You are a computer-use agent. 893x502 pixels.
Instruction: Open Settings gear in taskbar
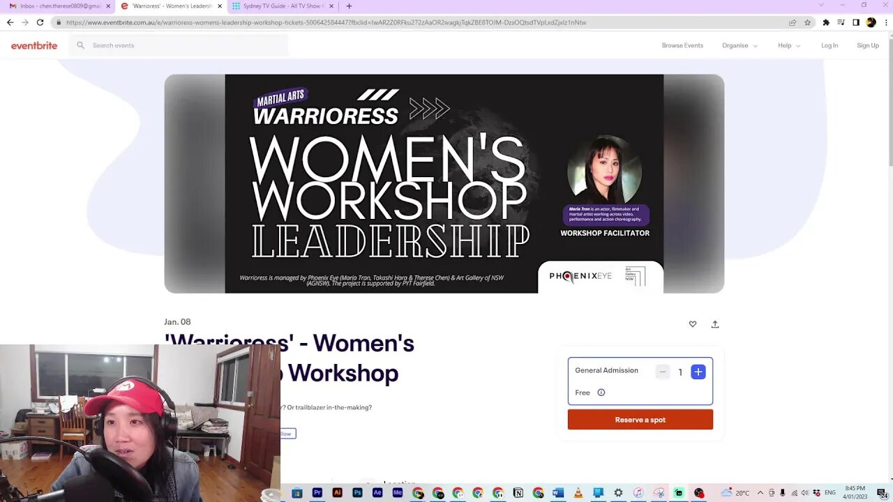pos(618,493)
